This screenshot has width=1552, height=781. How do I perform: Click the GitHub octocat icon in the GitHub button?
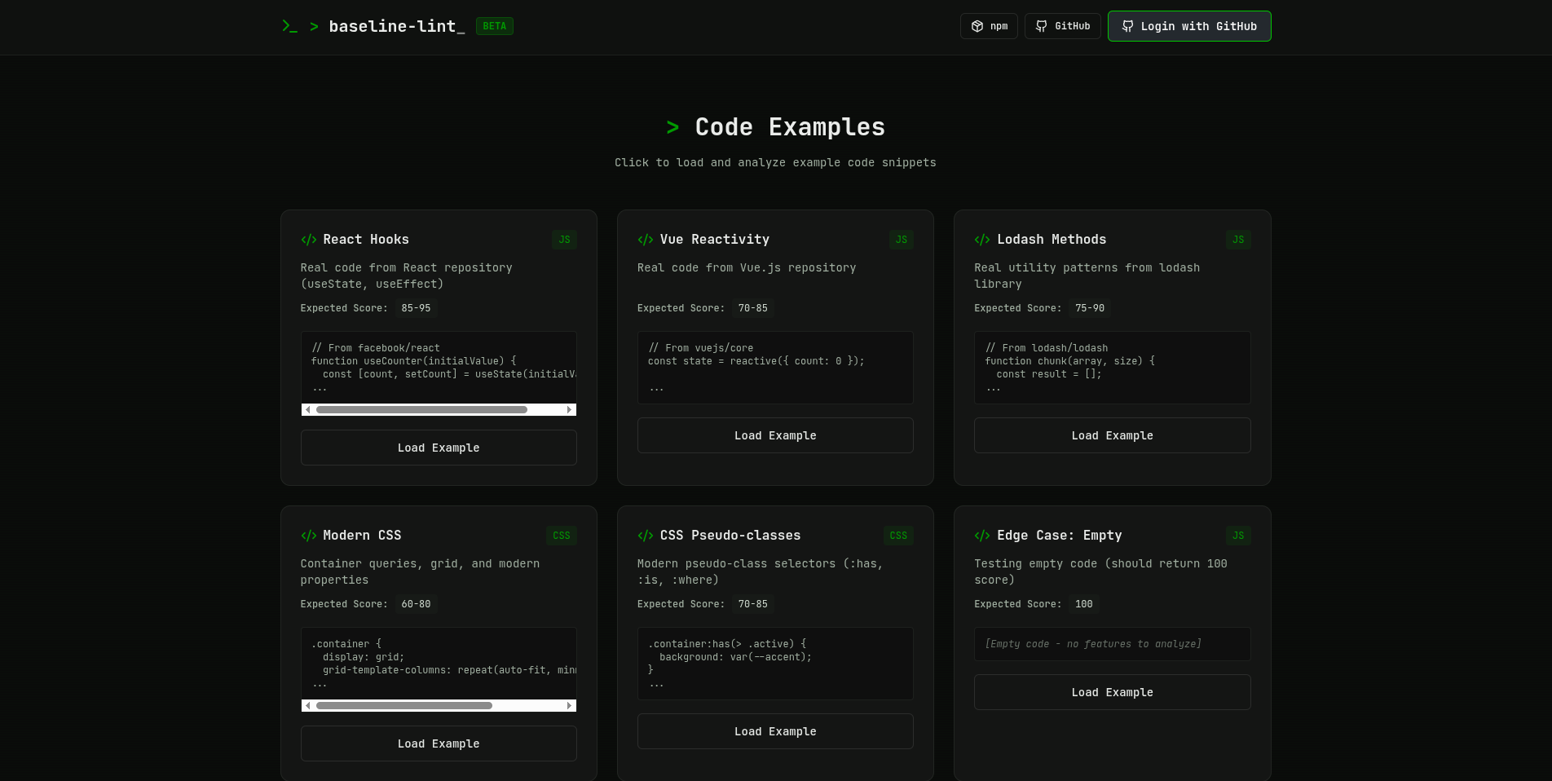(x=1041, y=26)
